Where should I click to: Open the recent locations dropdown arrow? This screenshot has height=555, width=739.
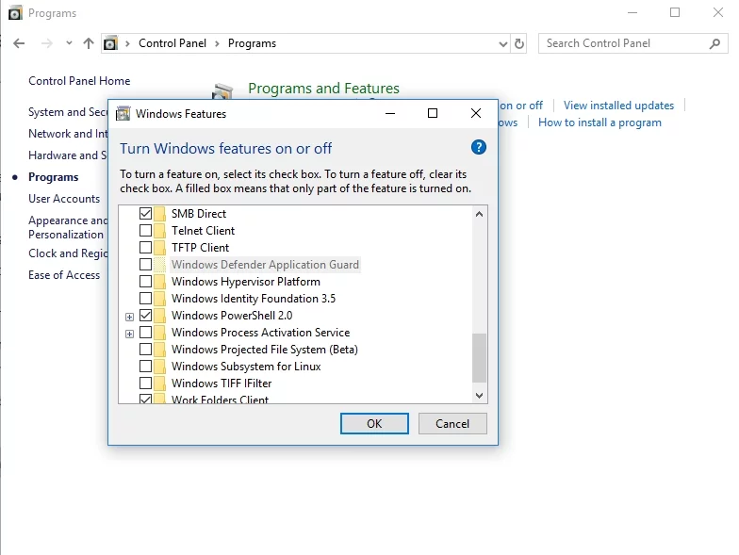point(69,43)
